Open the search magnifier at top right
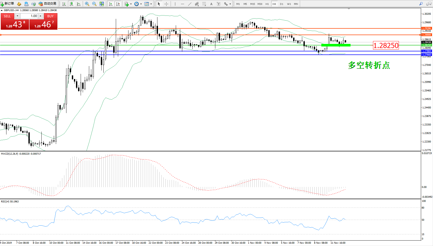The width and height of the screenshot is (433, 246). pos(421,4)
